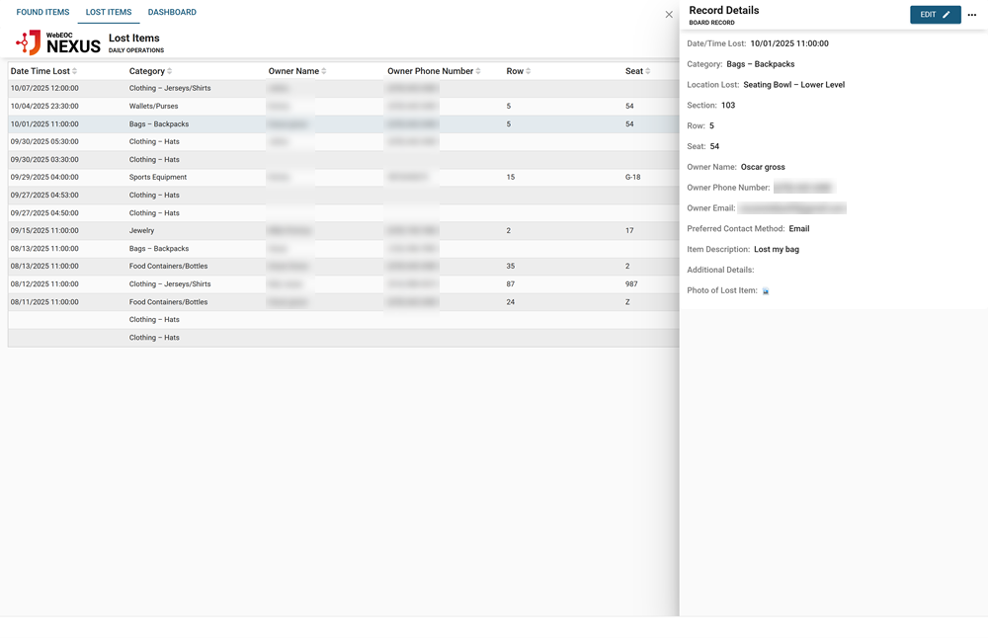Sort by Date Time Lost column
This screenshot has height=638, width=988.
pos(43,71)
